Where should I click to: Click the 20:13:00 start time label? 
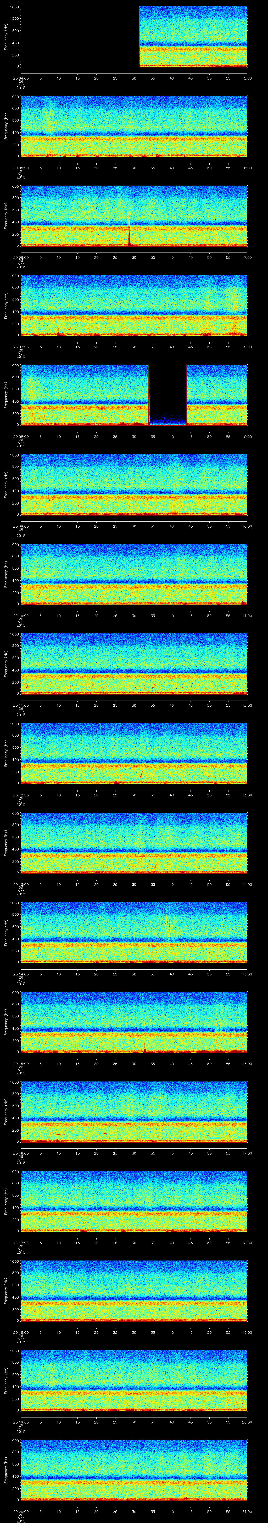[21, 884]
